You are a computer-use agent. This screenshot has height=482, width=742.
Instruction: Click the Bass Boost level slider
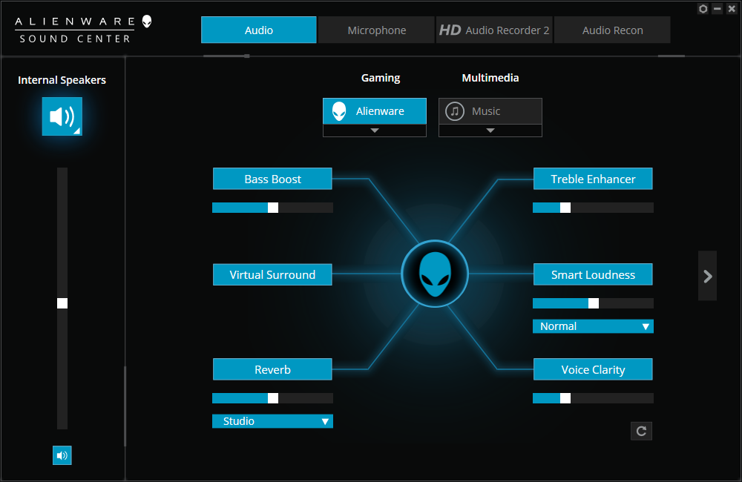point(272,208)
